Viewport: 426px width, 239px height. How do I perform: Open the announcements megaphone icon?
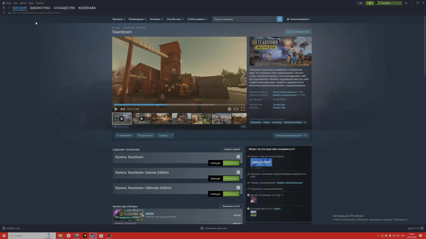tap(360, 3)
